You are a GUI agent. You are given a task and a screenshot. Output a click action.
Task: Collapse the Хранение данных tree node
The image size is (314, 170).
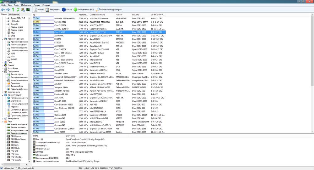(3, 39)
